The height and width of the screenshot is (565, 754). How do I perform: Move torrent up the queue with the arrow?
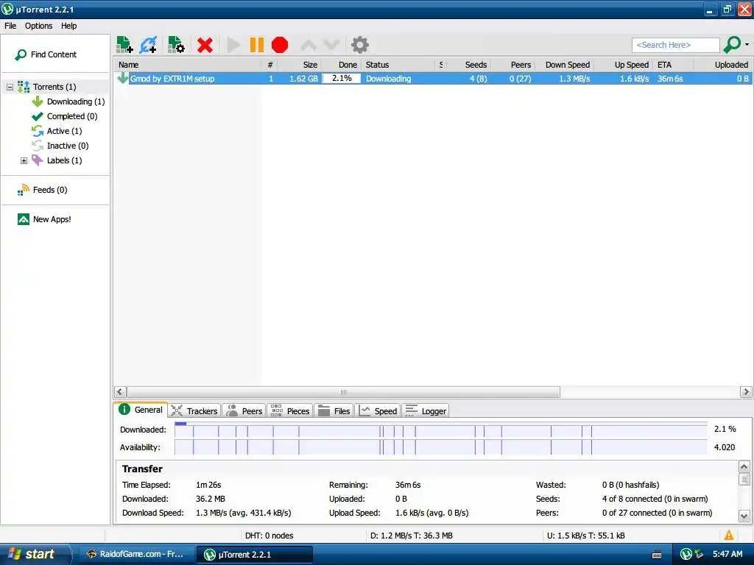309,45
